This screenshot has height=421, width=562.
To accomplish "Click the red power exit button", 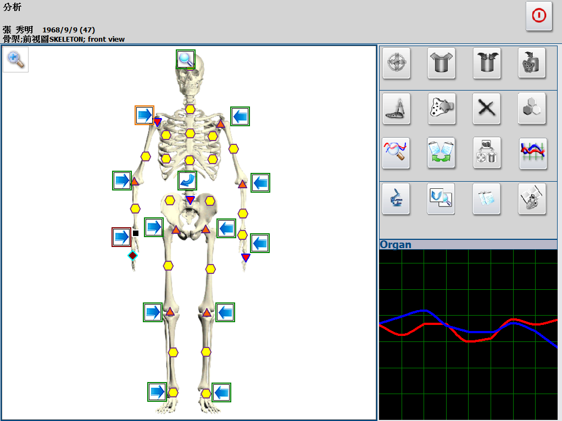I will click(539, 16).
